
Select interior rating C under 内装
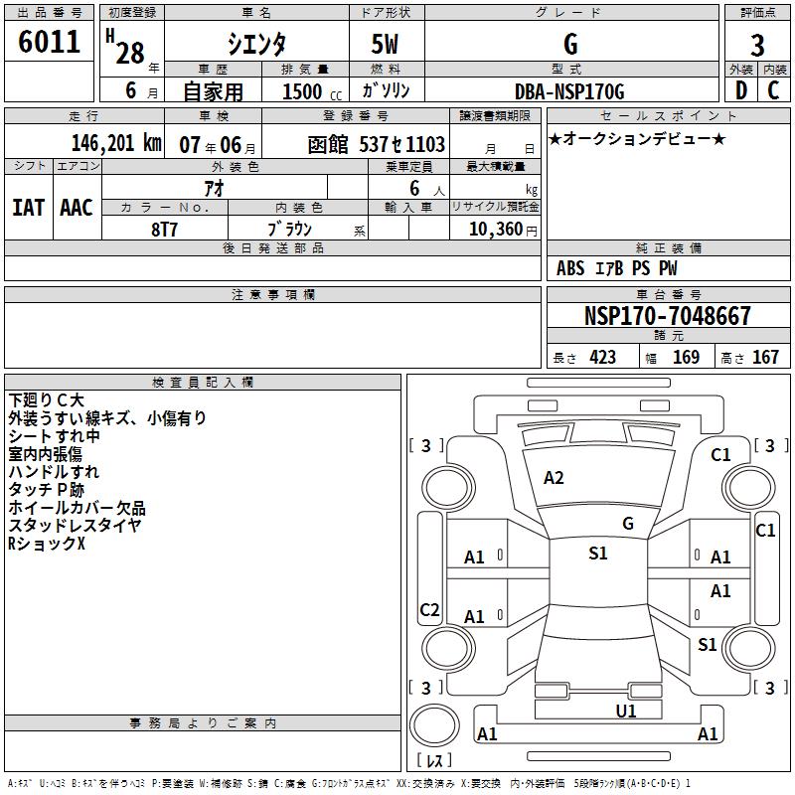tap(773, 90)
